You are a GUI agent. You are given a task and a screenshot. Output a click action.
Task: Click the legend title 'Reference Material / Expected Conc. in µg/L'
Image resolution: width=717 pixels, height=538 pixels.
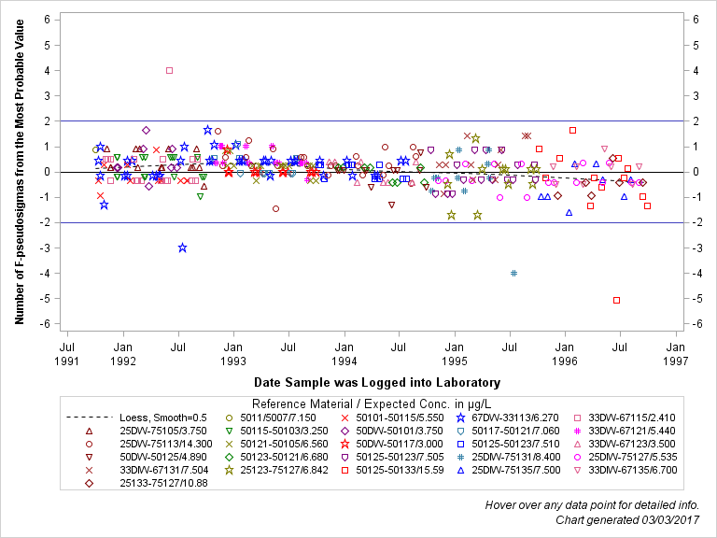click(372, 404)
